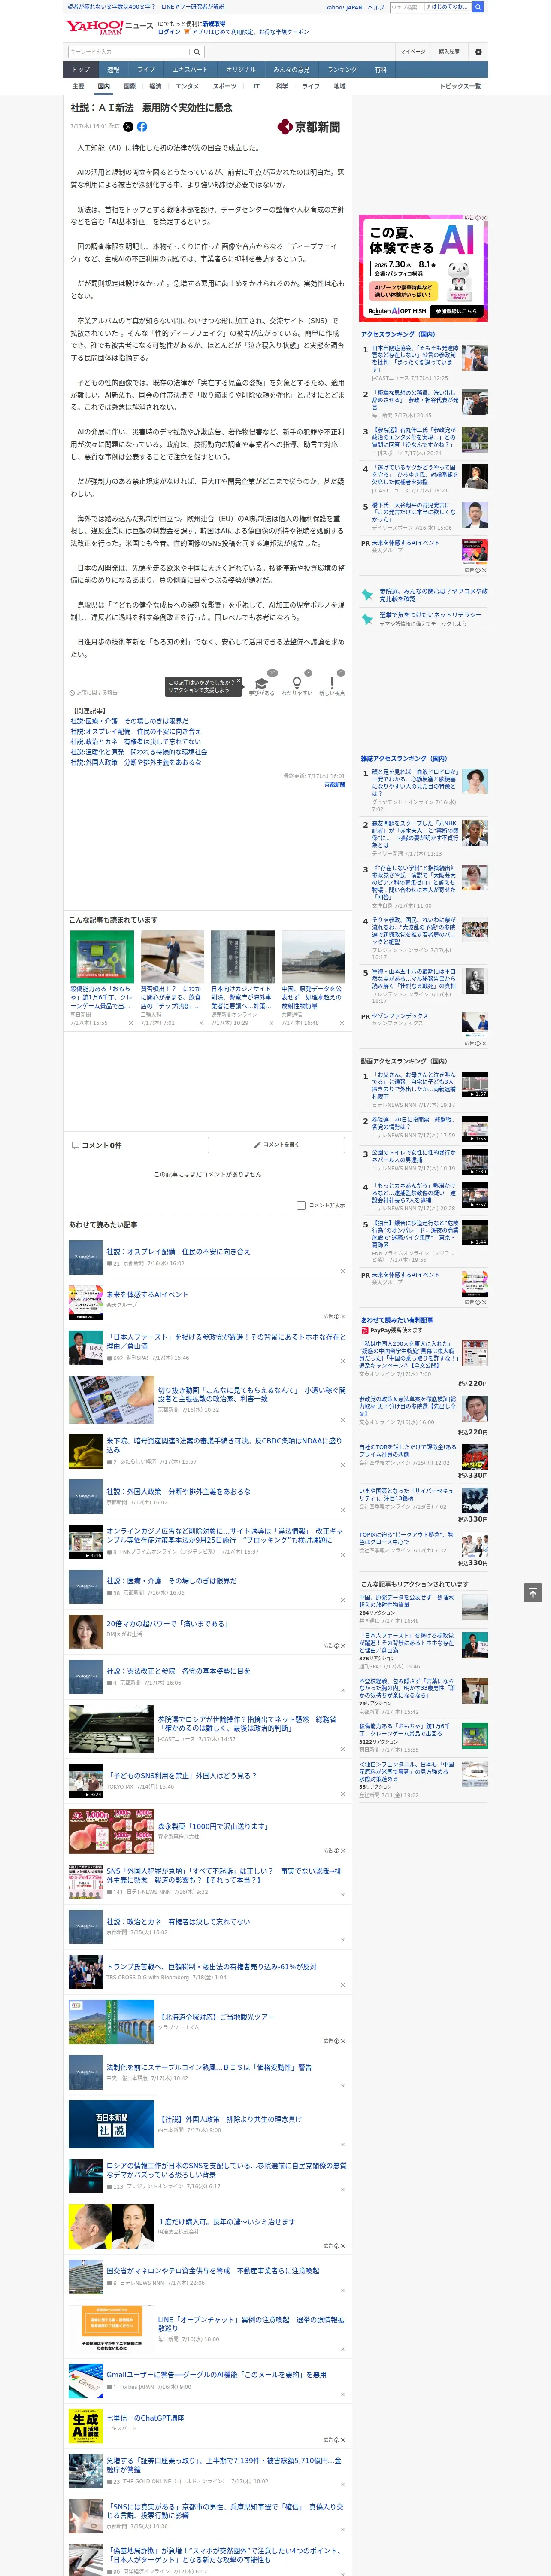The image size is (551, 2576).
Task: Select the 科学 category
Action: click(x=282, y=86)
